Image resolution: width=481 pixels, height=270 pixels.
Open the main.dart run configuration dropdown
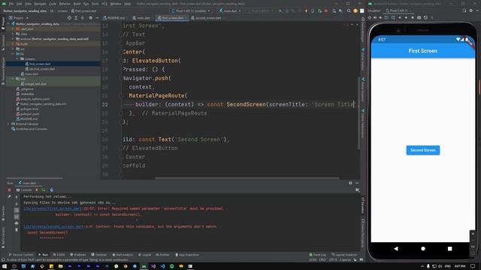[230, 10]
